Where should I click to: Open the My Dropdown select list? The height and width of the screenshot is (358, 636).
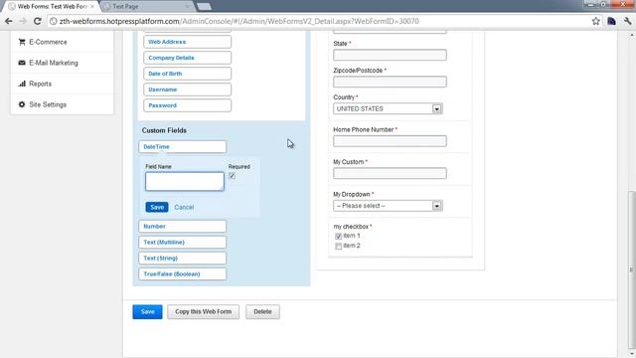[x=388, y=206]
